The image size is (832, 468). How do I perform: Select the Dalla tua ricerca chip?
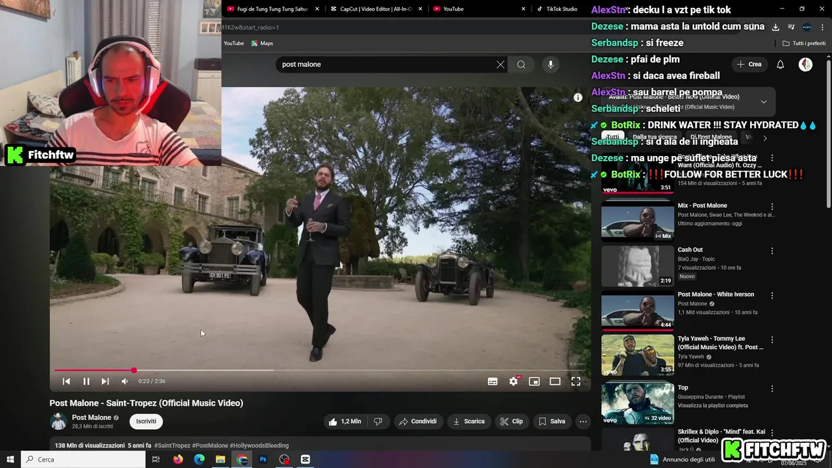click(655, 137)
